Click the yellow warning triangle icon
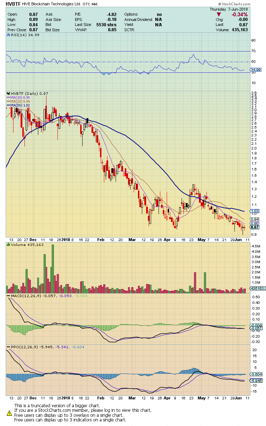Screen dimensions: 266x426 (9, 413)
